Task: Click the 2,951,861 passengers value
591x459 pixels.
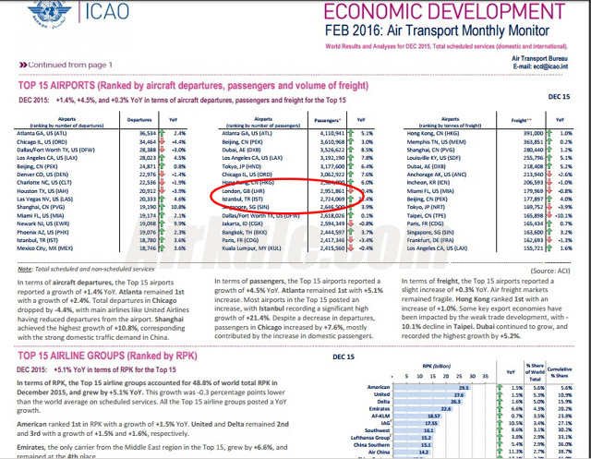Action: click(x=332, y=191)
